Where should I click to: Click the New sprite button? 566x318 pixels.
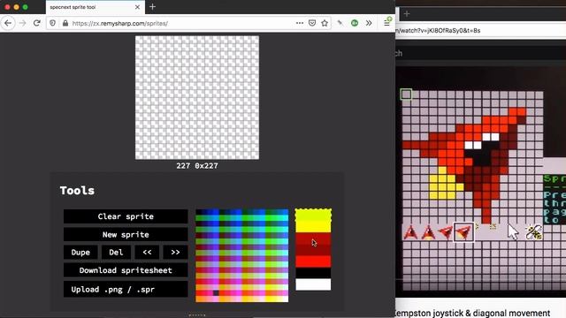point(126,234)
